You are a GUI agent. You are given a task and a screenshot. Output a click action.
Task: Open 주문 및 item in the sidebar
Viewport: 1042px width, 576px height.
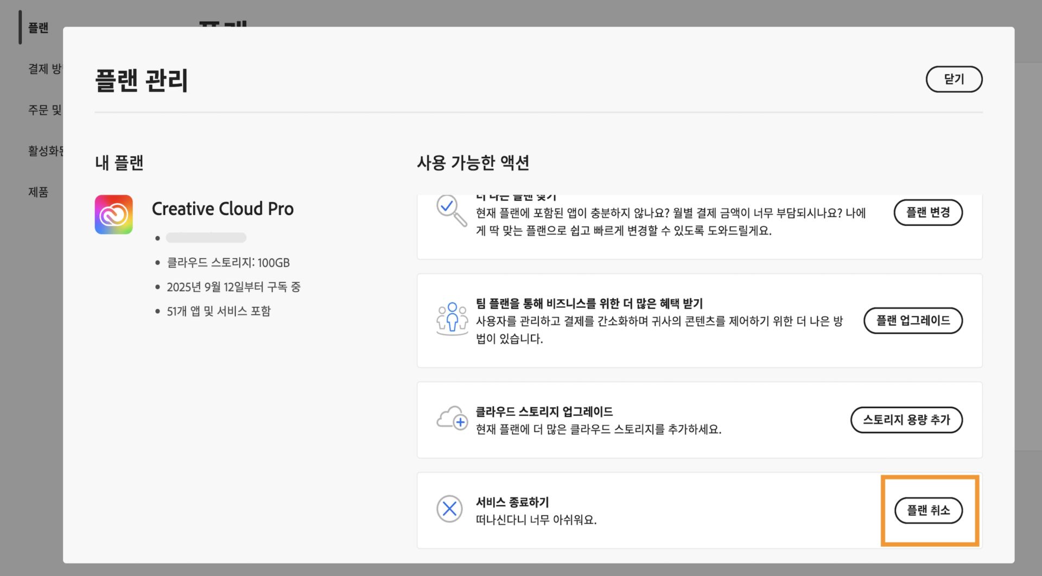(x=45, y=110)
